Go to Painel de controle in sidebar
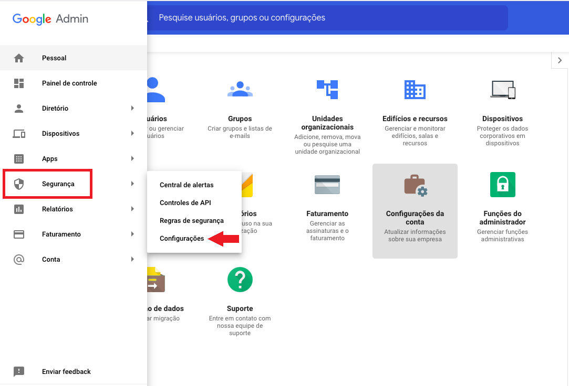This screenshot has width=569, height=386. tap(69, 83)
